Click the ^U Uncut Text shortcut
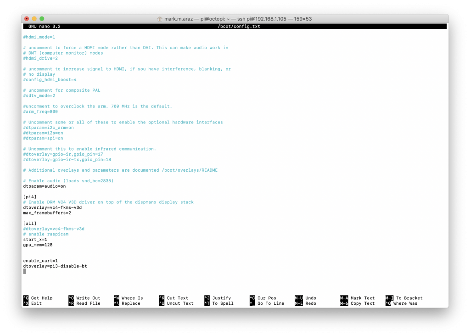 [176, 303]
